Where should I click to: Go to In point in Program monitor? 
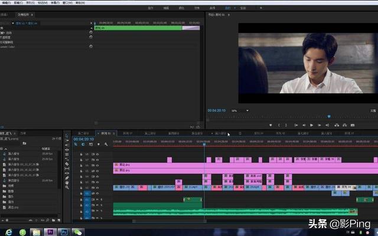296,125
